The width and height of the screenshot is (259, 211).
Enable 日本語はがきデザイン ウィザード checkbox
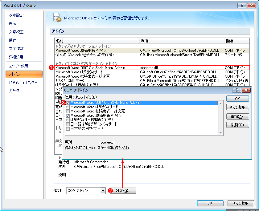coord(68,124)
